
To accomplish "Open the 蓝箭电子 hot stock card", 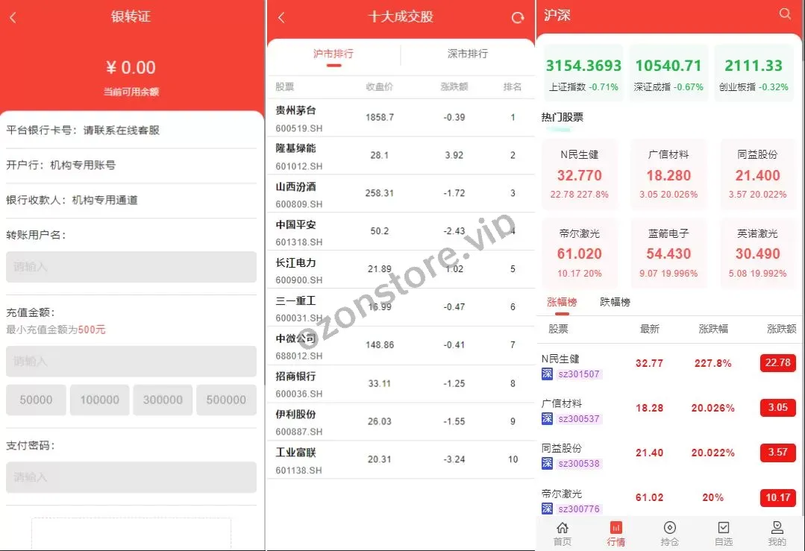I will coord(669,253).
